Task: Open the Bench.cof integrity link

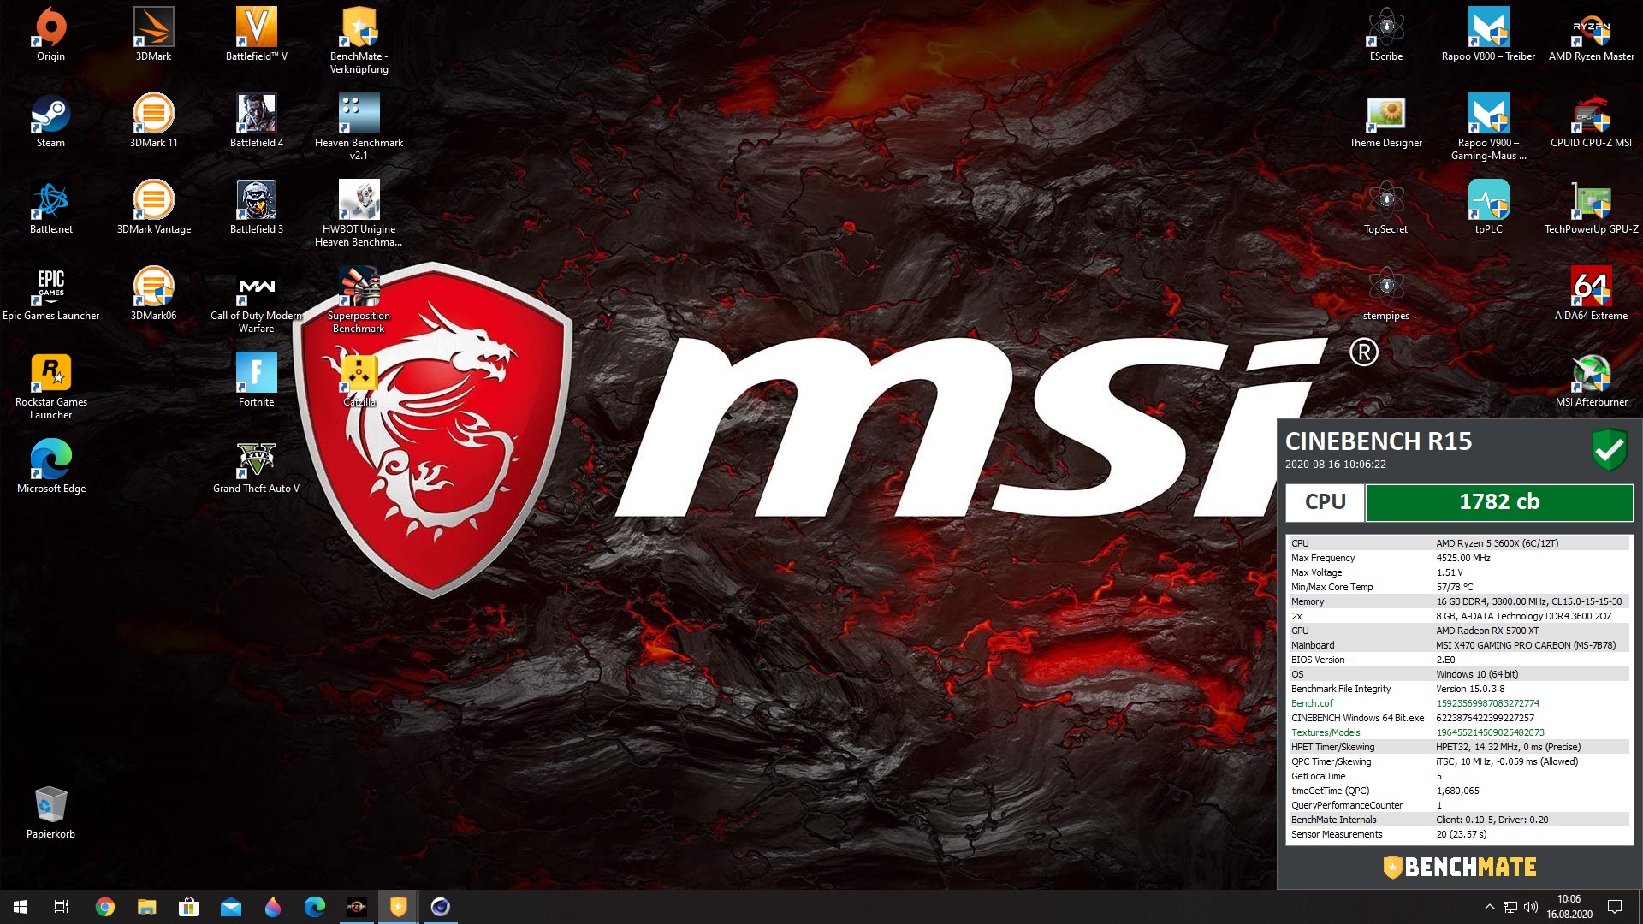Action: (1312, 703)
